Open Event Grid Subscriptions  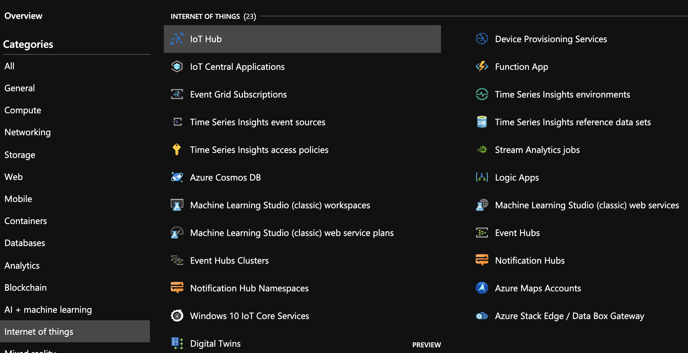(238, 94)
